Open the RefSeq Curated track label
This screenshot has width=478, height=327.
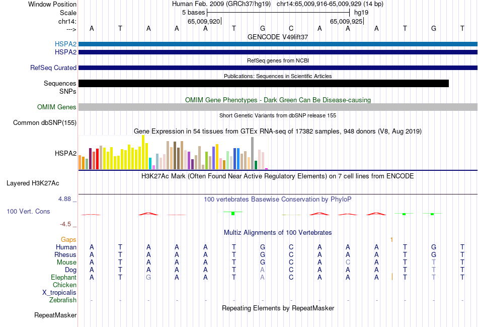click(x=53, y=68)
